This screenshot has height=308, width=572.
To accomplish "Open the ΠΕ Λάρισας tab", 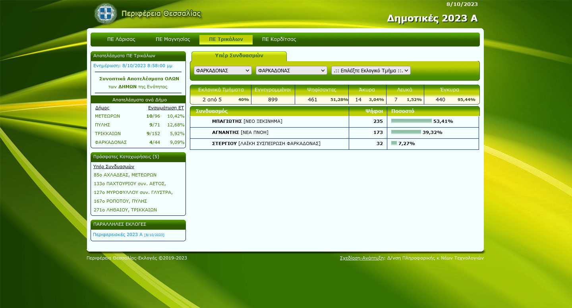I will point(121,39).
